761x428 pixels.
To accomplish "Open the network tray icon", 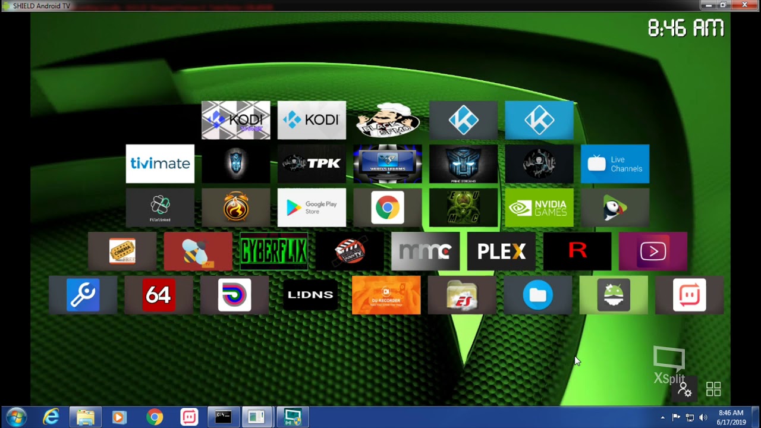I will coord(690,417).
